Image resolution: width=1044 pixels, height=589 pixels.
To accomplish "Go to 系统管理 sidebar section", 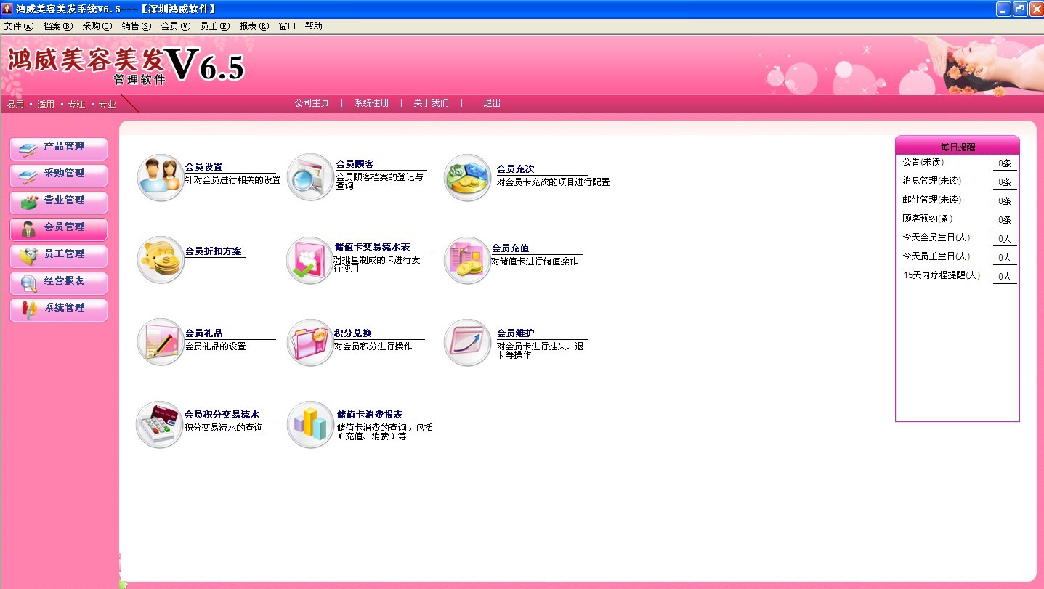I will [x=59, y=309].
